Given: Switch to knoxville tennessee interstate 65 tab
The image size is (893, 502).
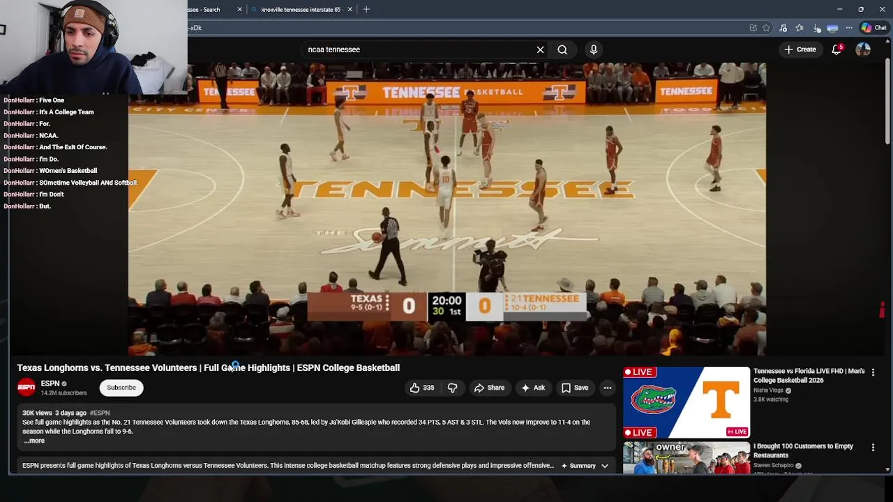Looking at the screenshot, I should point(300,10).
